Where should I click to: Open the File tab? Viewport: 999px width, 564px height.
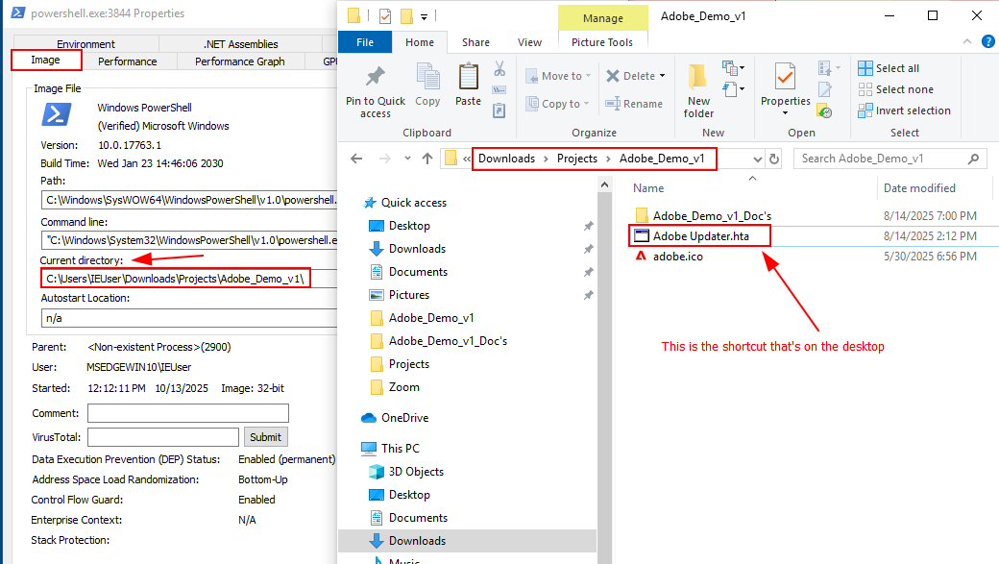365,42
